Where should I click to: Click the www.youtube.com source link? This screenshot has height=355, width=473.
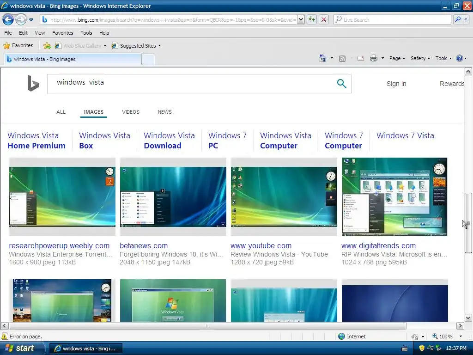261,246
